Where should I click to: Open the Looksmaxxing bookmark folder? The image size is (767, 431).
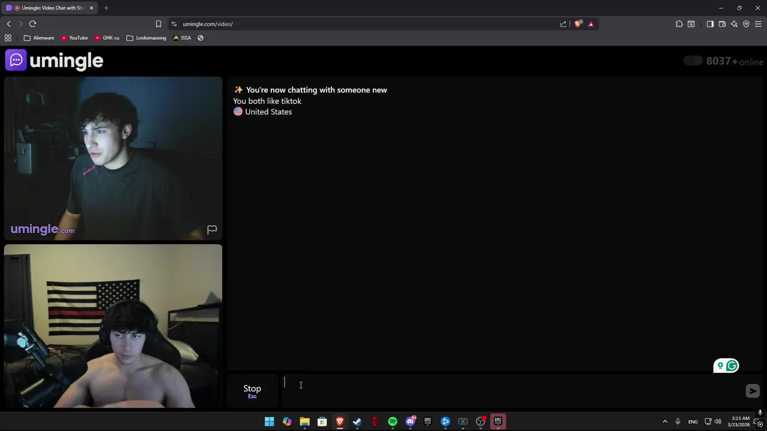coord(146,38)
